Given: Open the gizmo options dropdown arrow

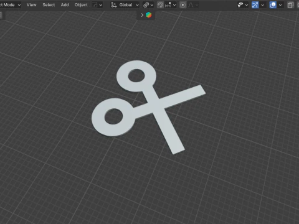Looking at the screenshot, I should [263, 5].
